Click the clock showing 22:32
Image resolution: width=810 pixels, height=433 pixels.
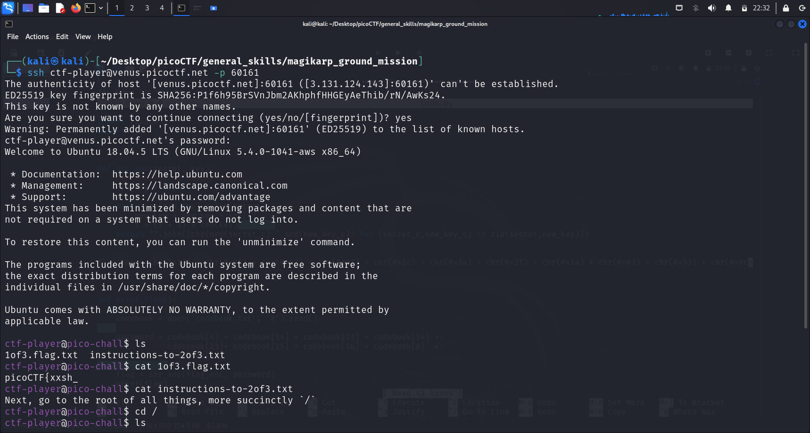click(761, 8)
